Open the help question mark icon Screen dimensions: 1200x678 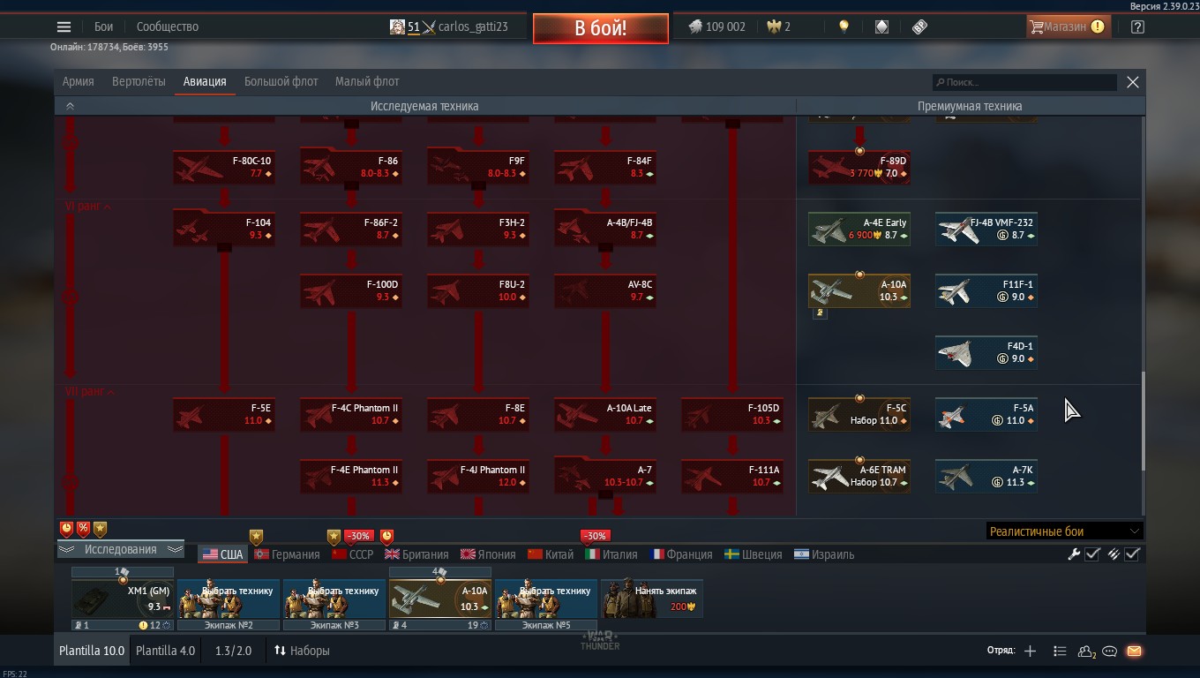pyautogui.click(x=1137, y=26)
